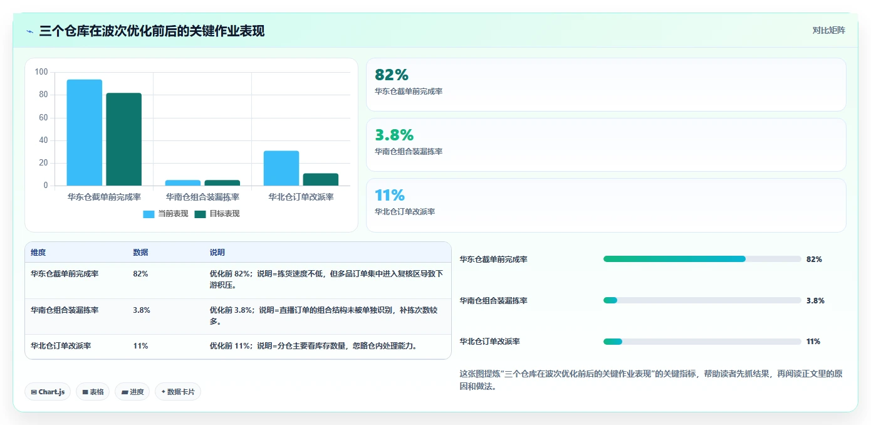Click the 说明 column header
Screen dimensions: 871x425
coord(217,253)
